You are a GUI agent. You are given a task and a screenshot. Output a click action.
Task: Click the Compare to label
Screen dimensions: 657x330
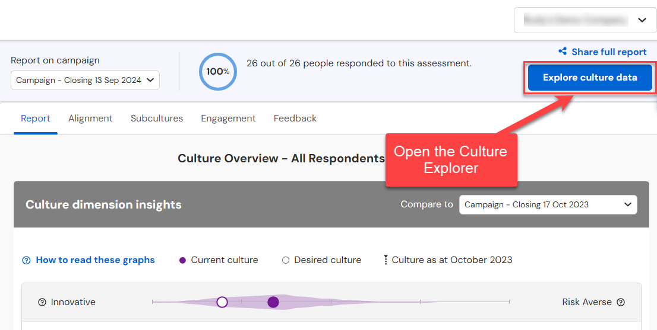coord(427,204)
